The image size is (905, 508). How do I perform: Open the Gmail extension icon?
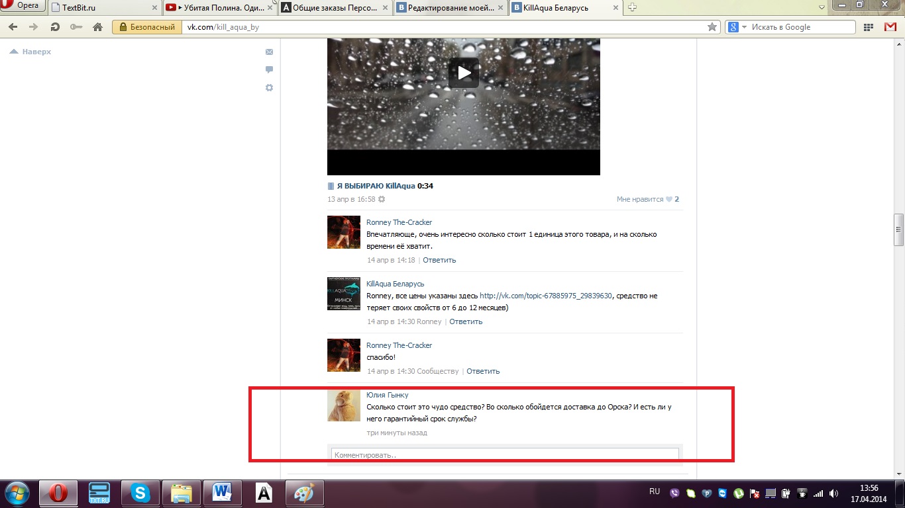[890, 27]
